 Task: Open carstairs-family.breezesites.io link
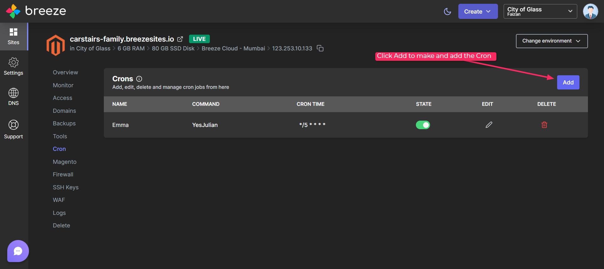(122, 39)
